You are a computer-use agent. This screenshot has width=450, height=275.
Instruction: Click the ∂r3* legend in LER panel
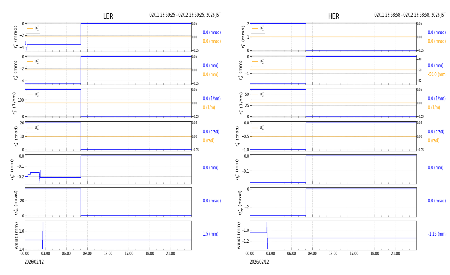pos(33,95)
